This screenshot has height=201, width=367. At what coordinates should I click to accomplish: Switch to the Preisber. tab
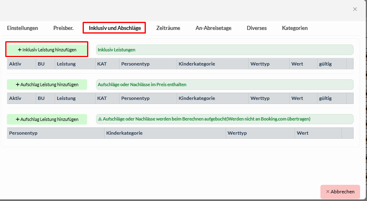click(x=63, y=28)
